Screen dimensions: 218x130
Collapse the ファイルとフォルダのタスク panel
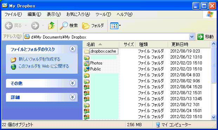tap(72, 49)
